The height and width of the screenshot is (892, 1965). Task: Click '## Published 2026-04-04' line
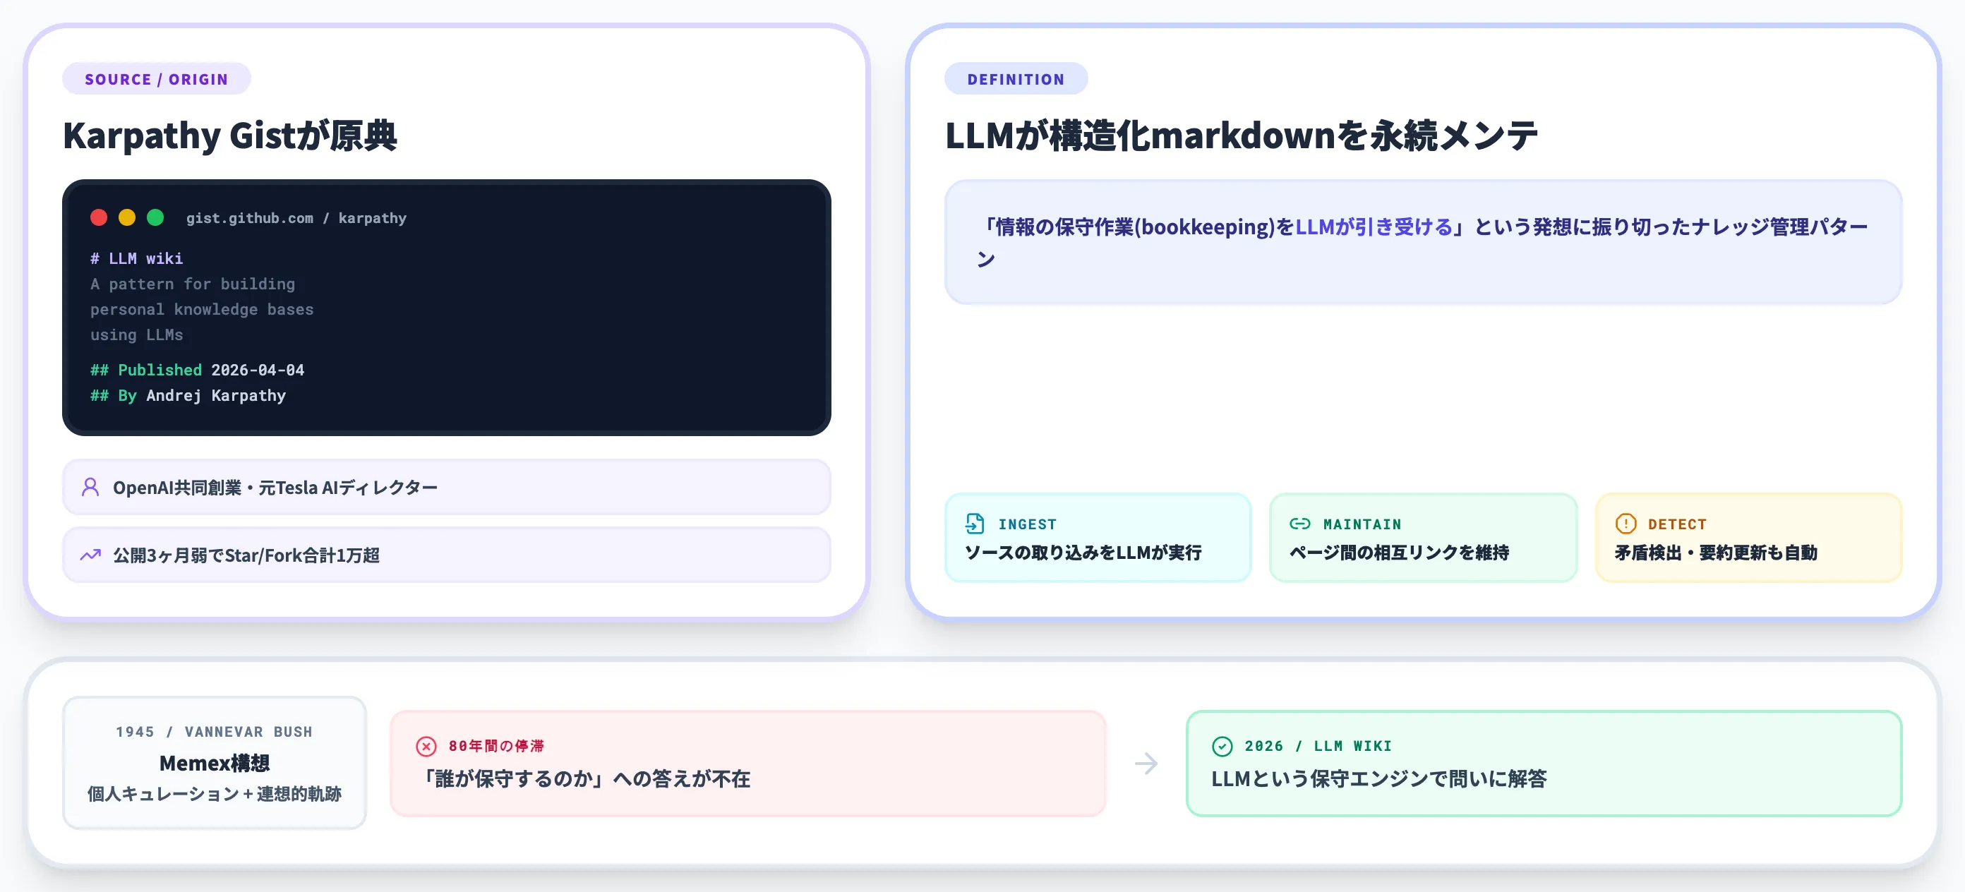tap(197, 370)
